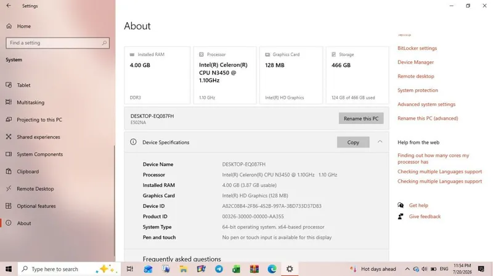Click the Give feedback person icon
493x276 pixels.
click(401, 216)
